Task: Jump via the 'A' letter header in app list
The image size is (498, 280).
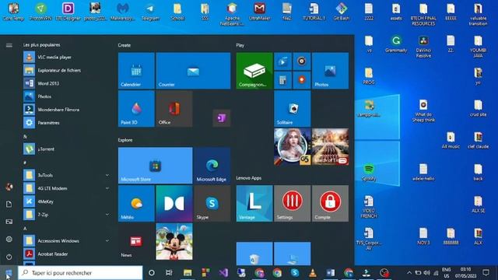Action: click(25, 228)
